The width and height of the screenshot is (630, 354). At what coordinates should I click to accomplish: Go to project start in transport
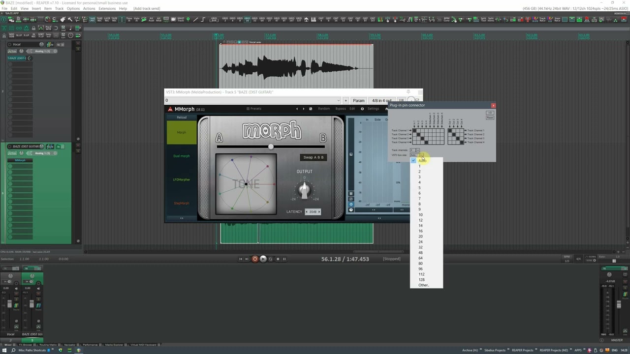tap(241, 259)
